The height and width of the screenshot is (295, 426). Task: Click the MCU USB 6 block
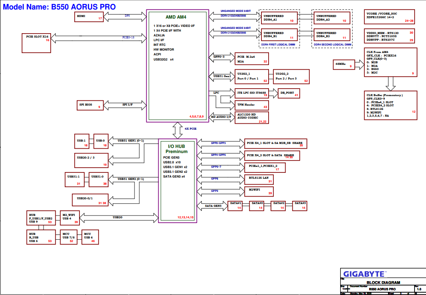90,237
